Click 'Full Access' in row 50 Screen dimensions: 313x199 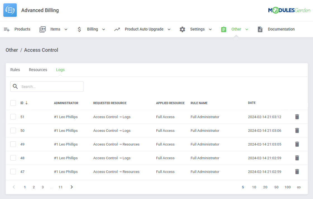[x=165, y=130]
